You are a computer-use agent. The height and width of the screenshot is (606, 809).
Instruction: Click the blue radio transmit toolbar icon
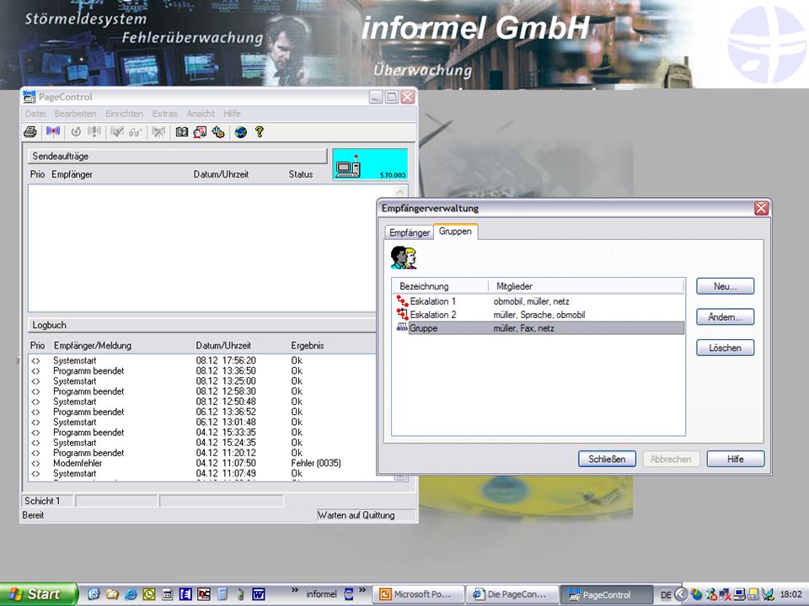(53, 132)
